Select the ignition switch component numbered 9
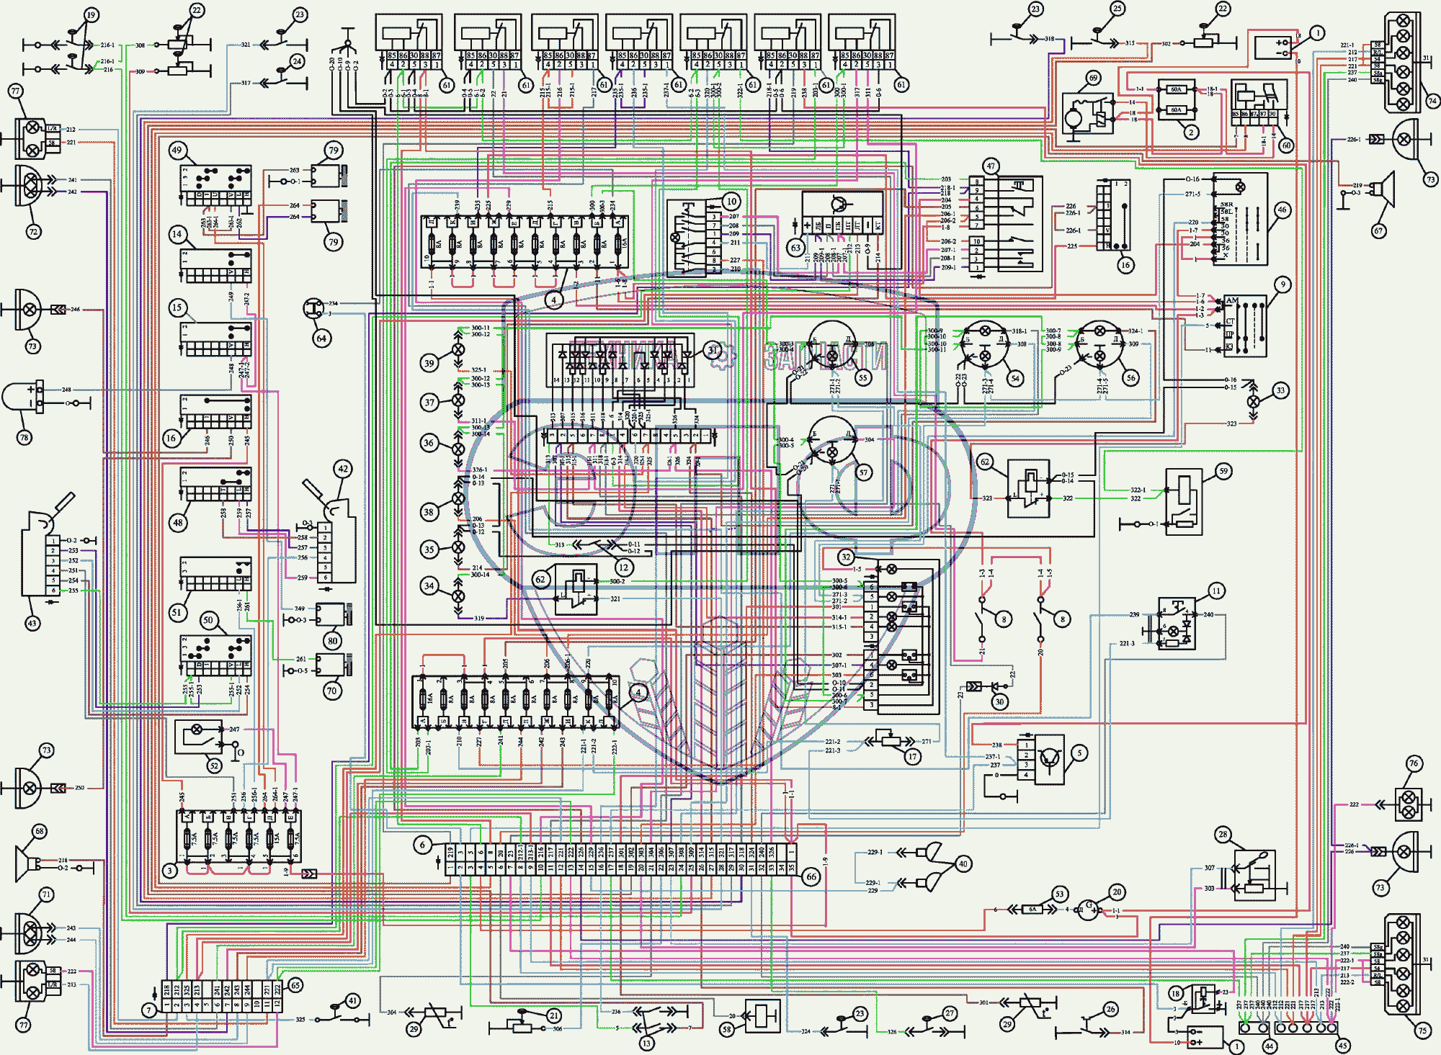This screenshot has width=1441, height=1055. pos(1244,326)
